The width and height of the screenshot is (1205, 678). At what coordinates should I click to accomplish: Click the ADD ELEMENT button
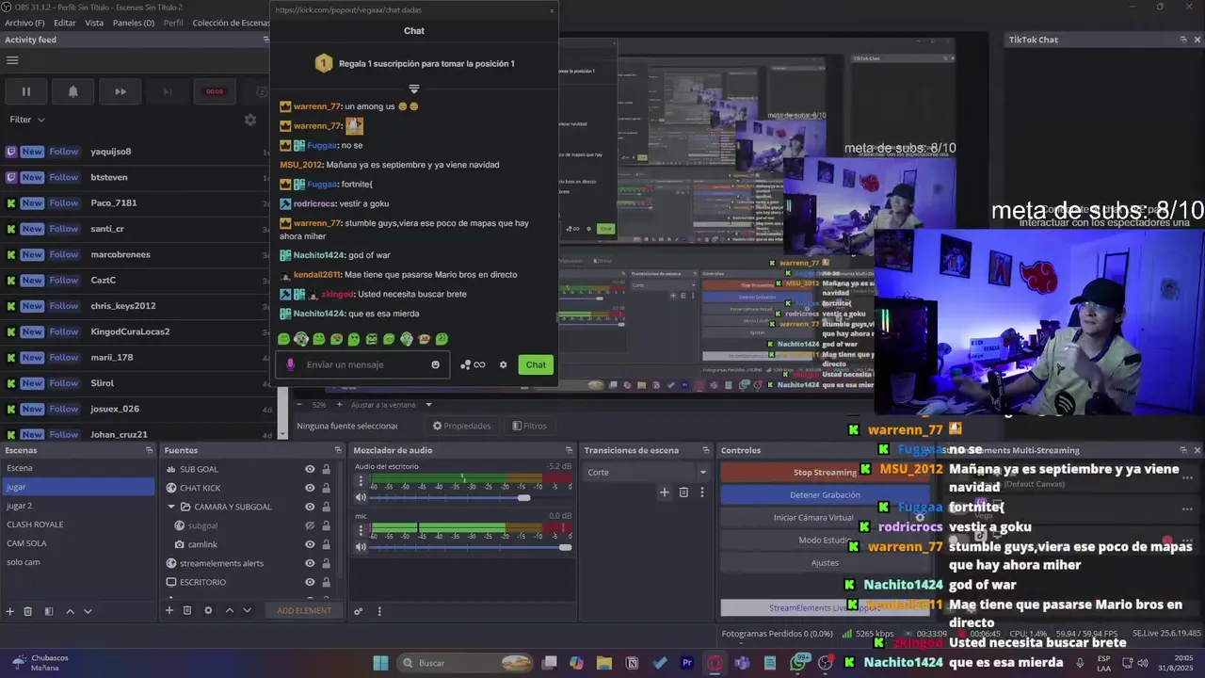[304, 610]
